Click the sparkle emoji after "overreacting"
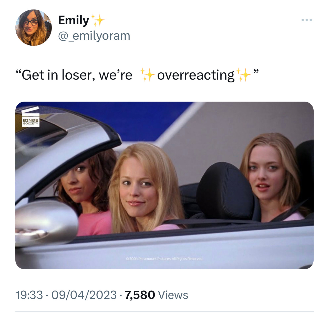The image size is (329, 313). click(243, 75)
